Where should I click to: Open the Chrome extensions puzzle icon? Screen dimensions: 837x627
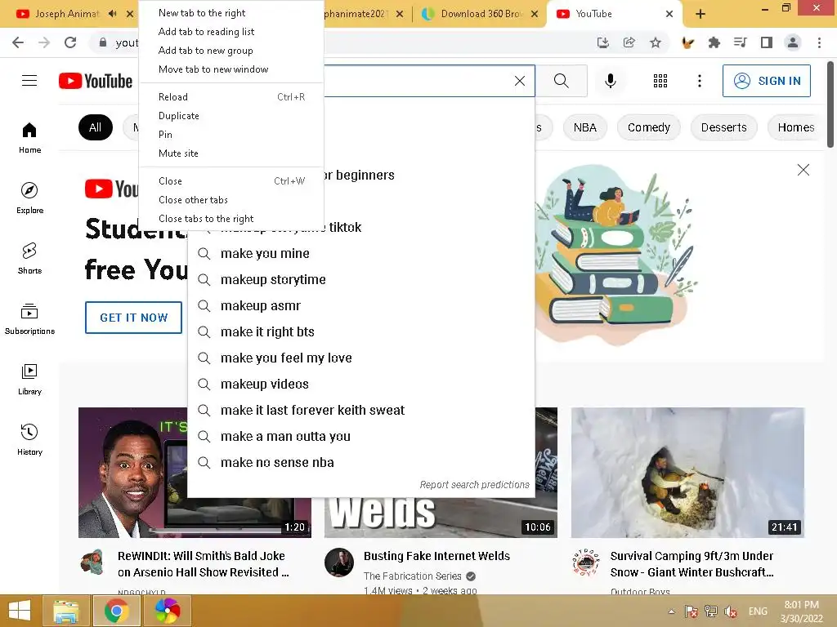pos(714,42)
